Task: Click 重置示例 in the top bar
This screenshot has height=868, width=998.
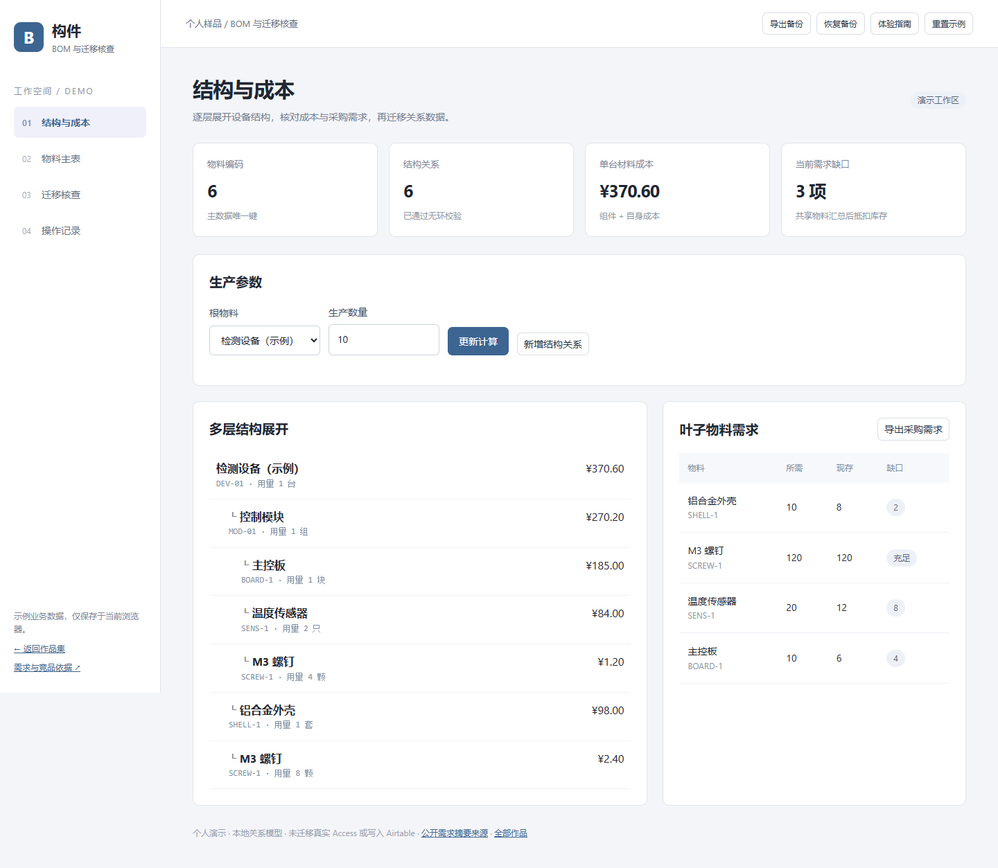Action: [x=948, y=24]
